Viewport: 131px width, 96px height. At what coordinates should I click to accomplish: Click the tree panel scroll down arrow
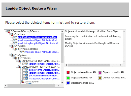[62, 82]
